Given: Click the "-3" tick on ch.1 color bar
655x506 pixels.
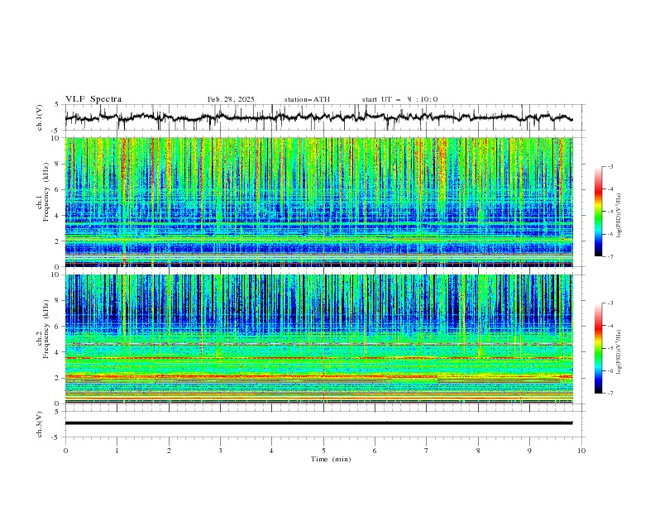Looking at the screenshot, I should [x=610, y=166].
